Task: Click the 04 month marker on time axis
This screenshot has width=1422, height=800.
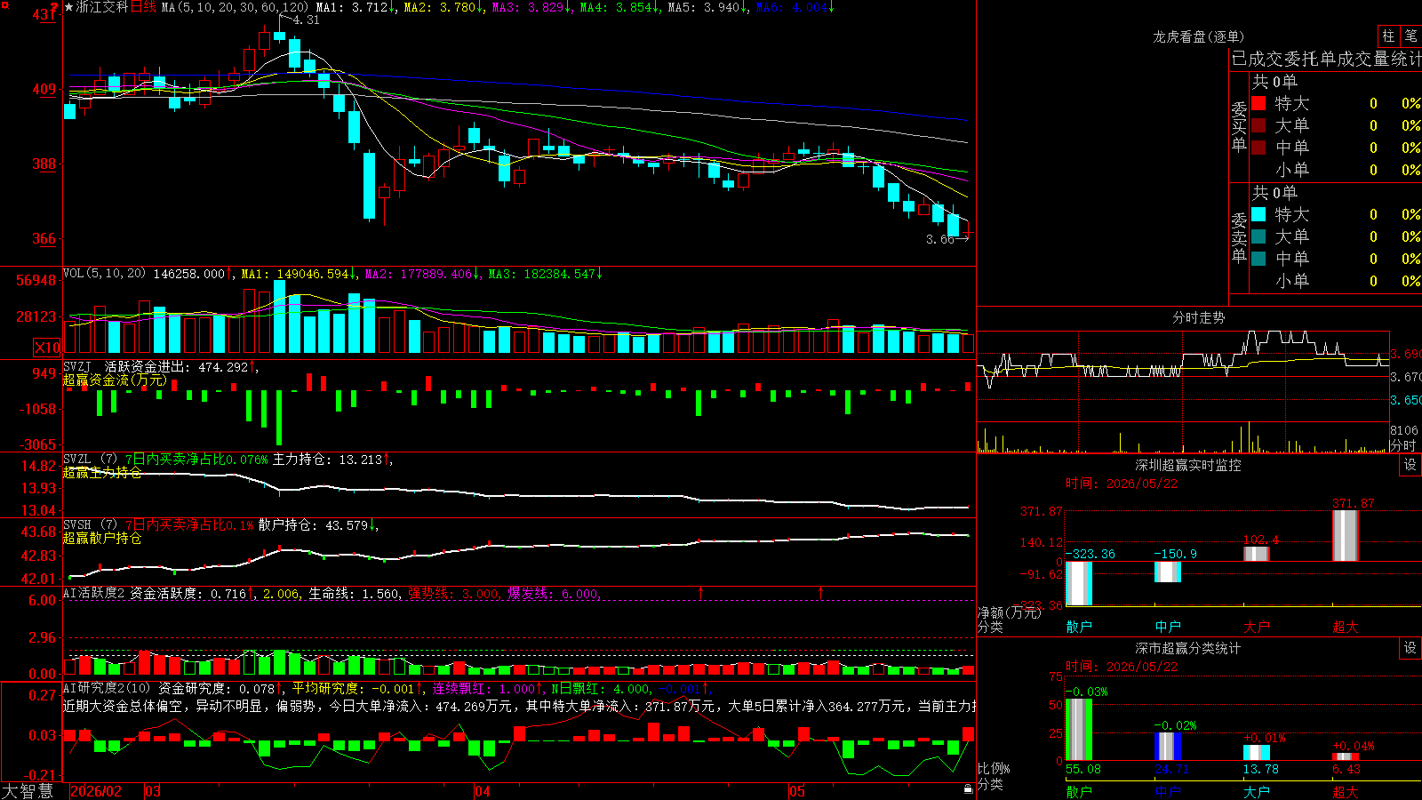Action: pyautogui.click(x=483, y=791)
